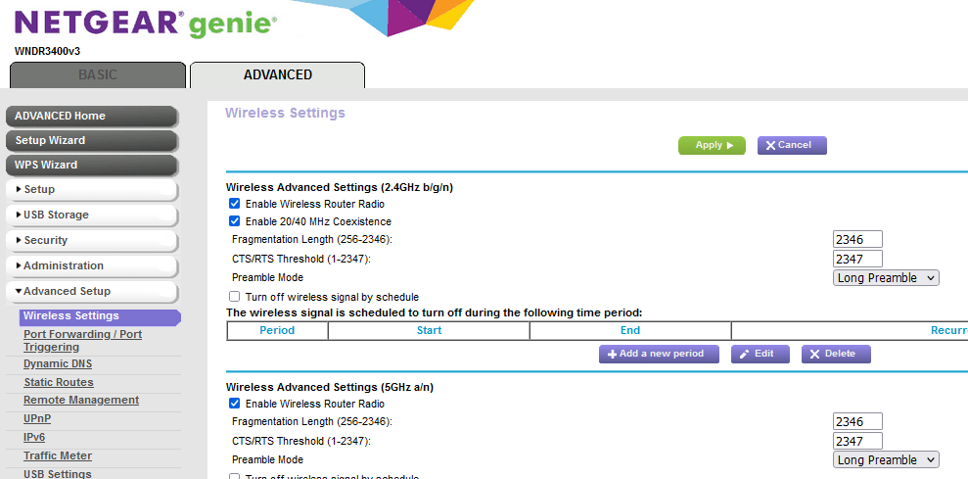Uncheck Enable 20/40 MHz Coexistence
The width and height of the screenshot is (968, 479).
coord(235,221)
